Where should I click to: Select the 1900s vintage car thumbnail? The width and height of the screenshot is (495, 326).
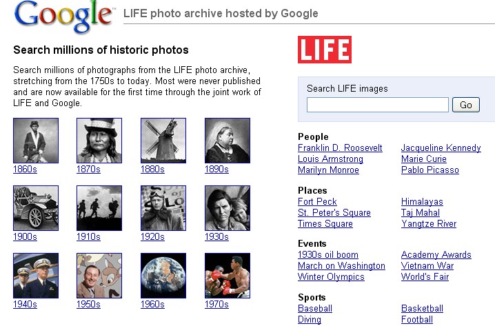(x=36, y=208)
